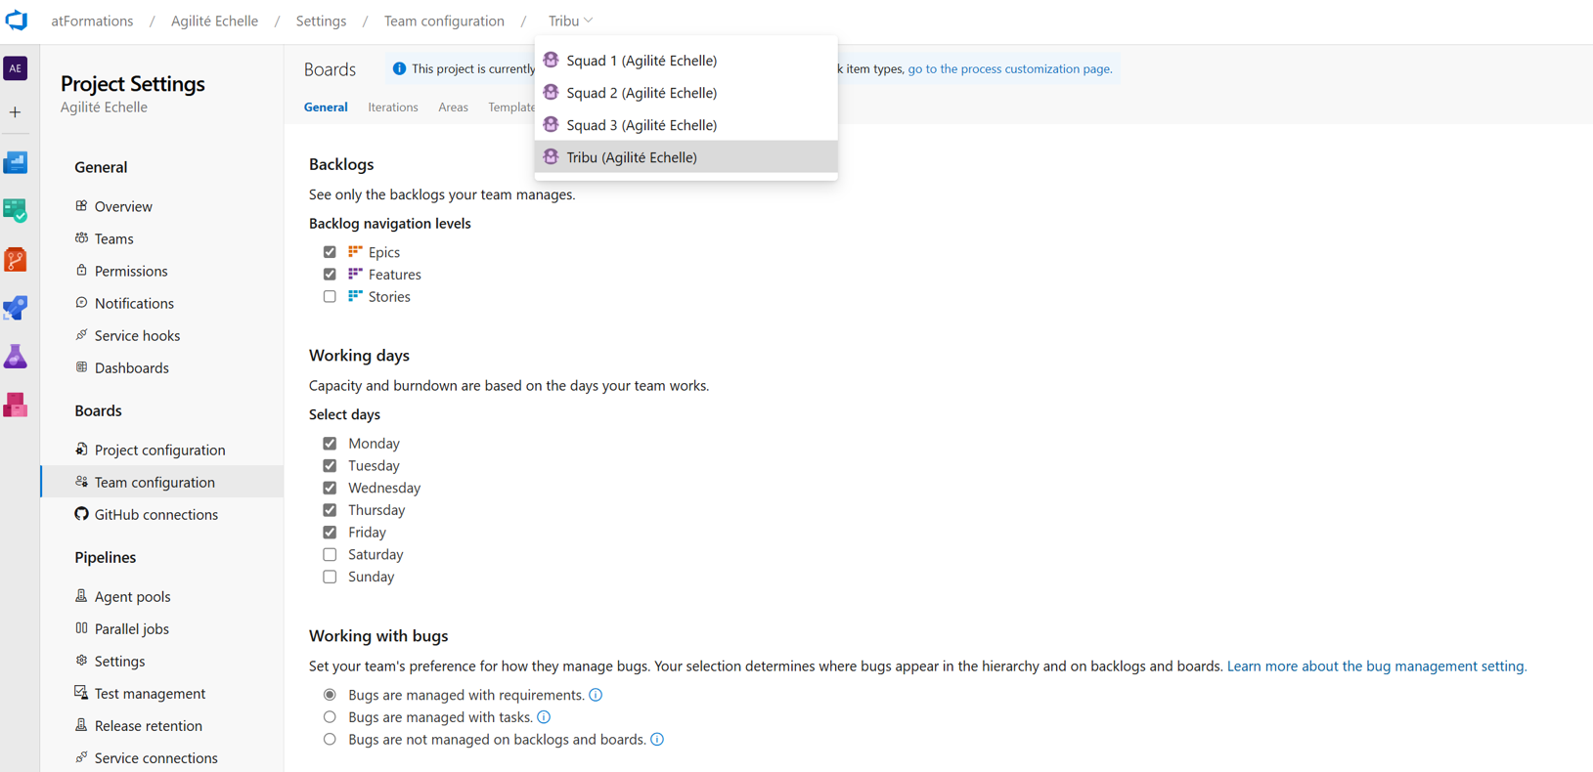Image resolution: width=1593 pixels, height=772 pixels.
Task: Open Azure Pipelines from the sidebar
Action: coord(16,308)
